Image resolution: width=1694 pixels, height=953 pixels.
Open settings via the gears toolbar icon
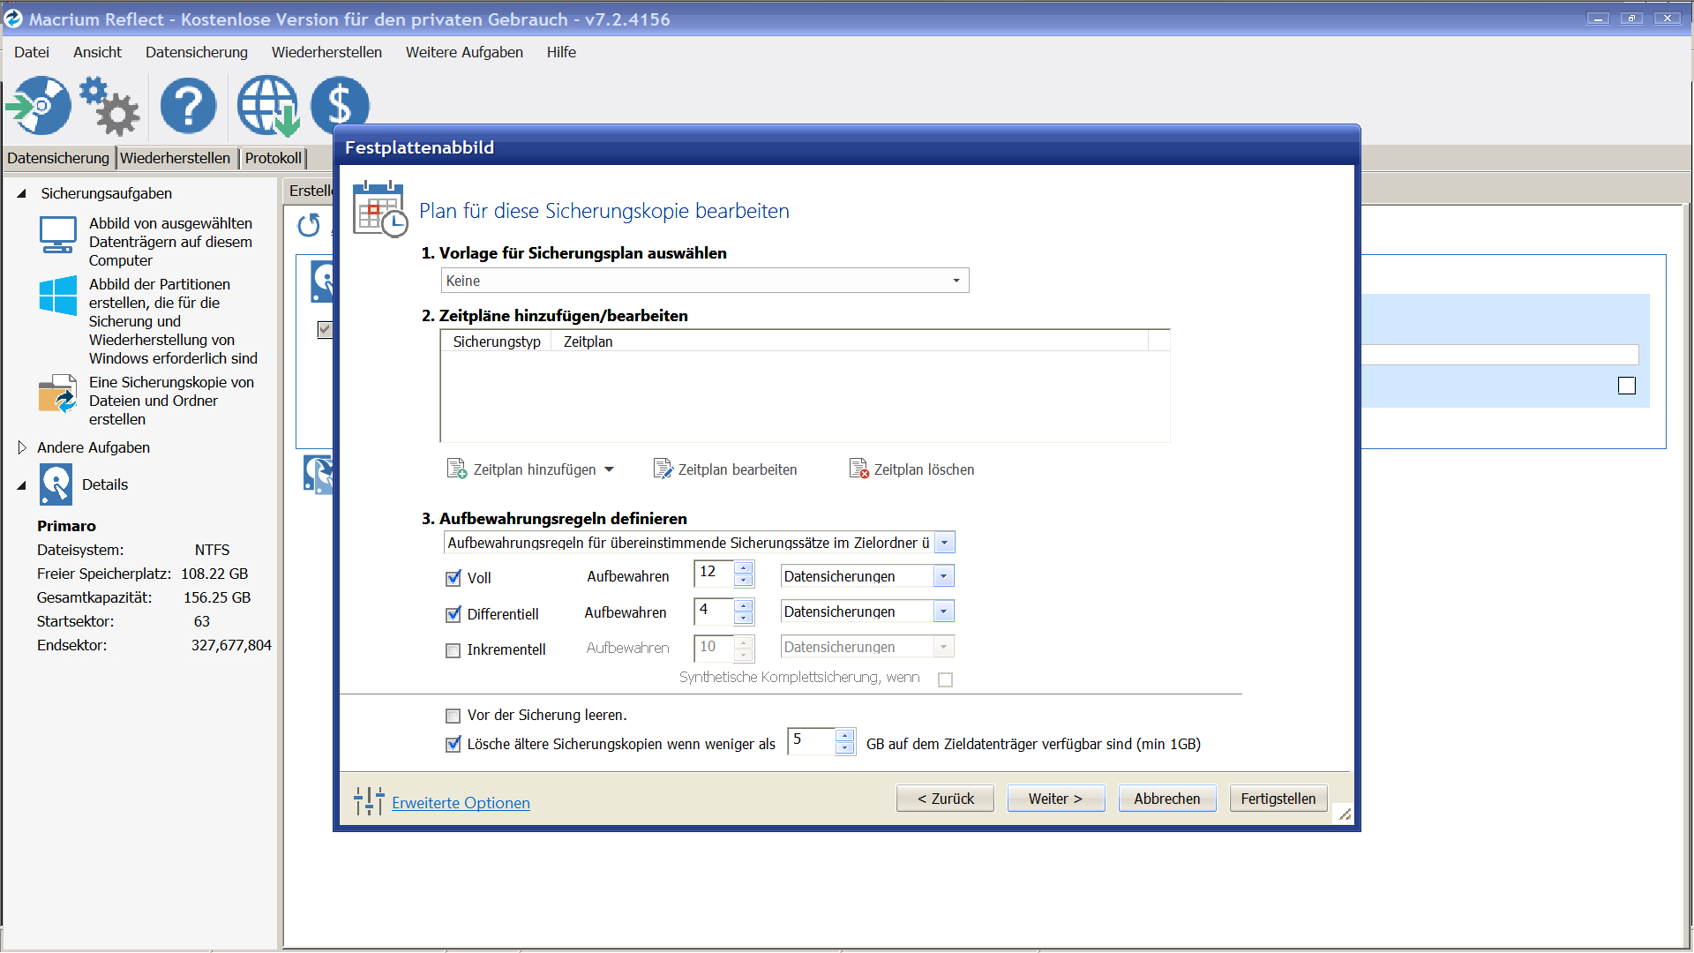109,105
